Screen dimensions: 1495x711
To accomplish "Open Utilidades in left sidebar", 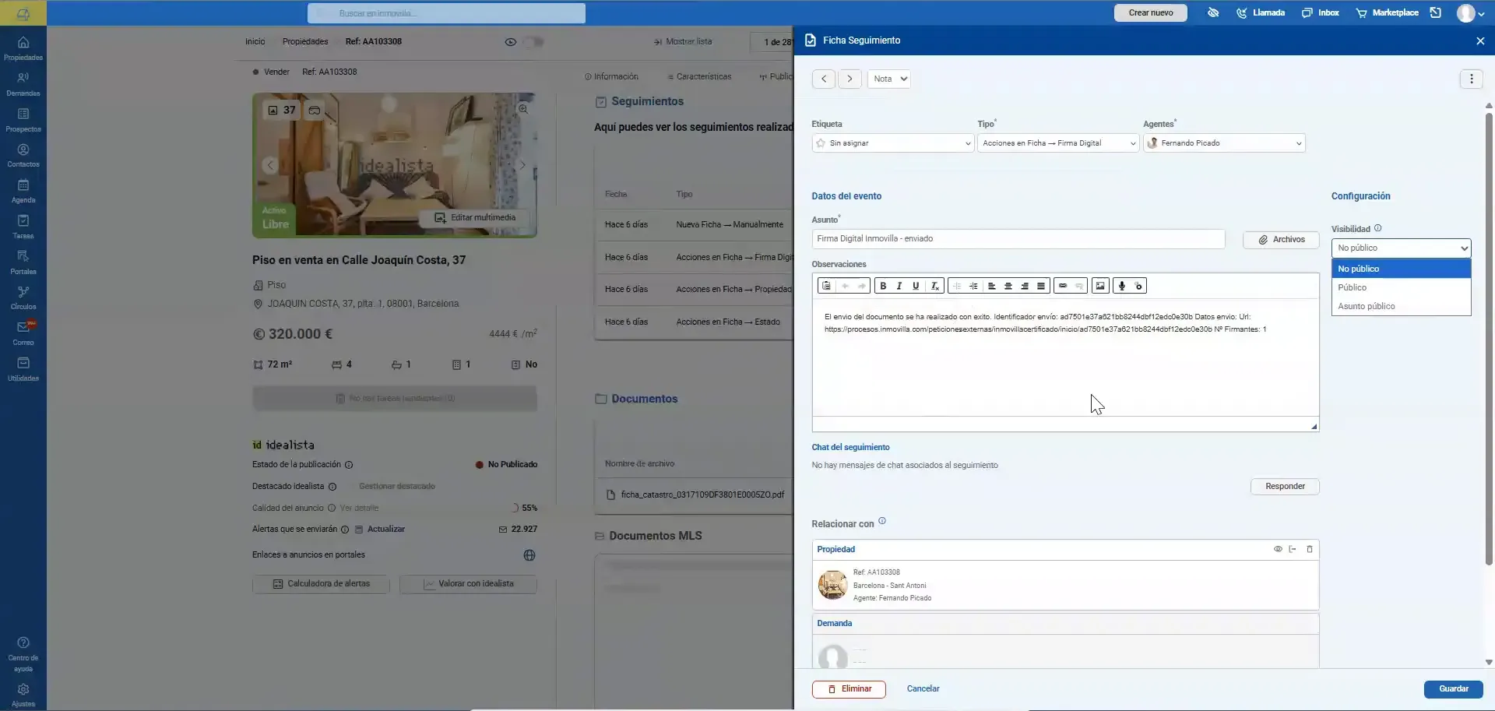I will (x=23, y=368).
